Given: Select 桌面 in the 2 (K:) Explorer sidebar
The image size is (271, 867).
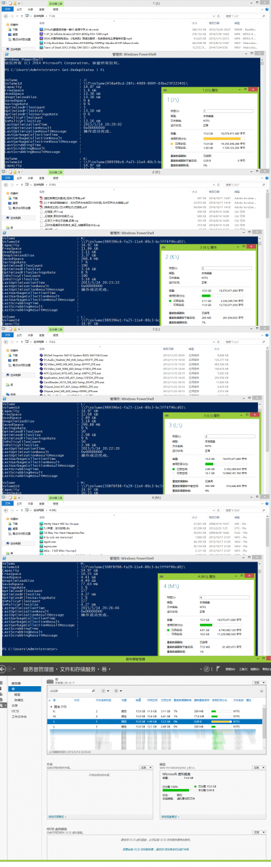Looking at the screenshot, I should [x=15, y=203].
